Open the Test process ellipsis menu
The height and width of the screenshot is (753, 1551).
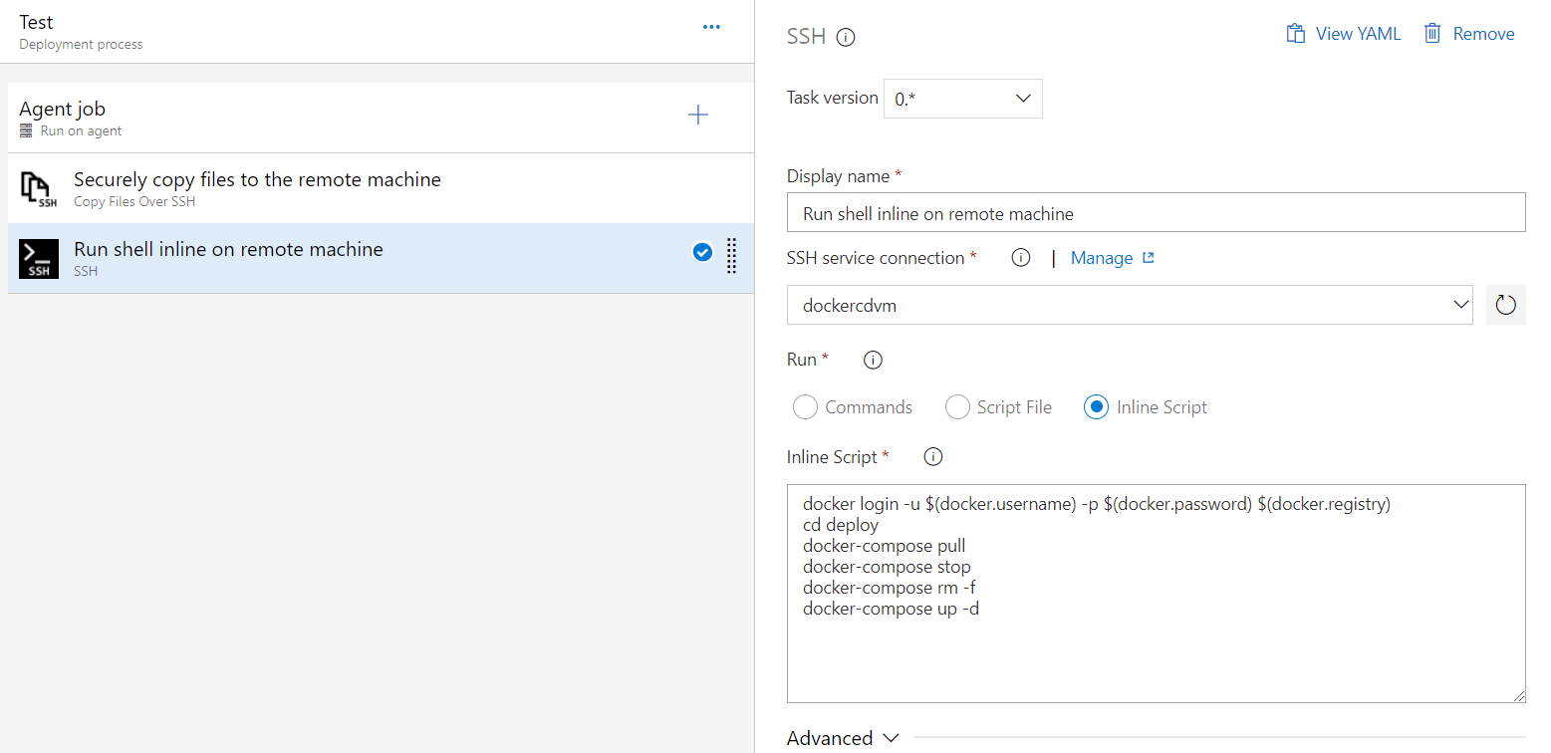[711, 27]
